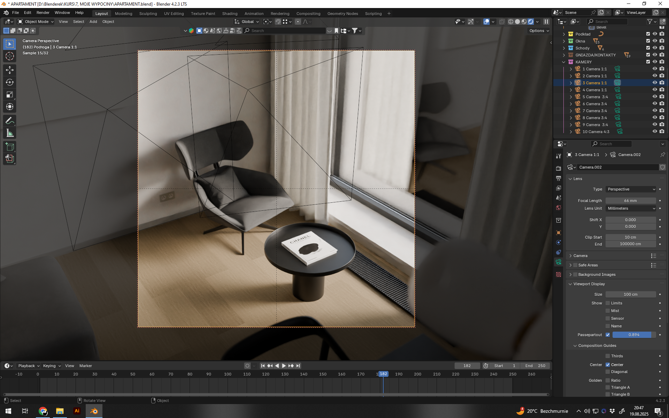669x418 pixels.
Task: Select the Rotate tool
Action: tap(10, 83)
